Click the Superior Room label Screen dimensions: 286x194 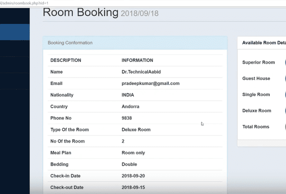pyautogui.click(x=258, y=62)
